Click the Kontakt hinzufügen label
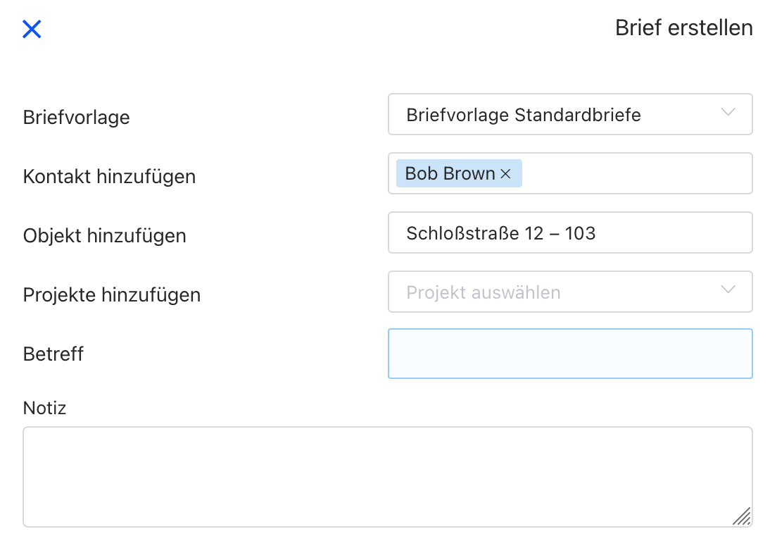This screenshot has height=541, width=777. (109, 176)
